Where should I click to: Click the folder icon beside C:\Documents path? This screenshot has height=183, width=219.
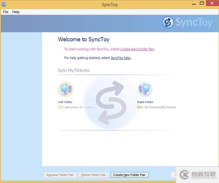click(x=60, y=107)
